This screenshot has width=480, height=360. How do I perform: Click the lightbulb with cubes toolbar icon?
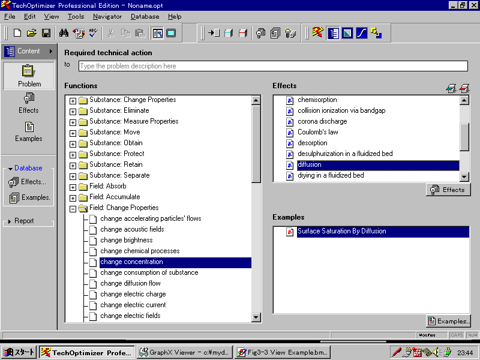[x=290, y=33]
